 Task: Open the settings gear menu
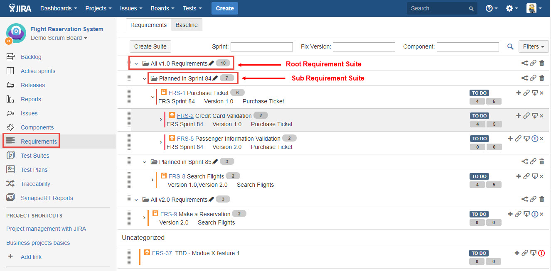[x=512, y=8]
